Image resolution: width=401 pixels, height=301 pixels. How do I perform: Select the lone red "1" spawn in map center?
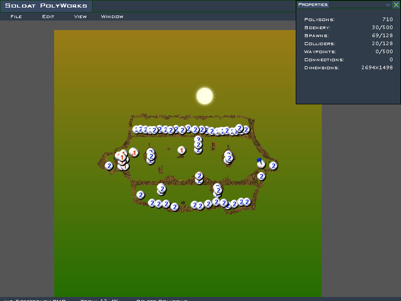[182, 150]
